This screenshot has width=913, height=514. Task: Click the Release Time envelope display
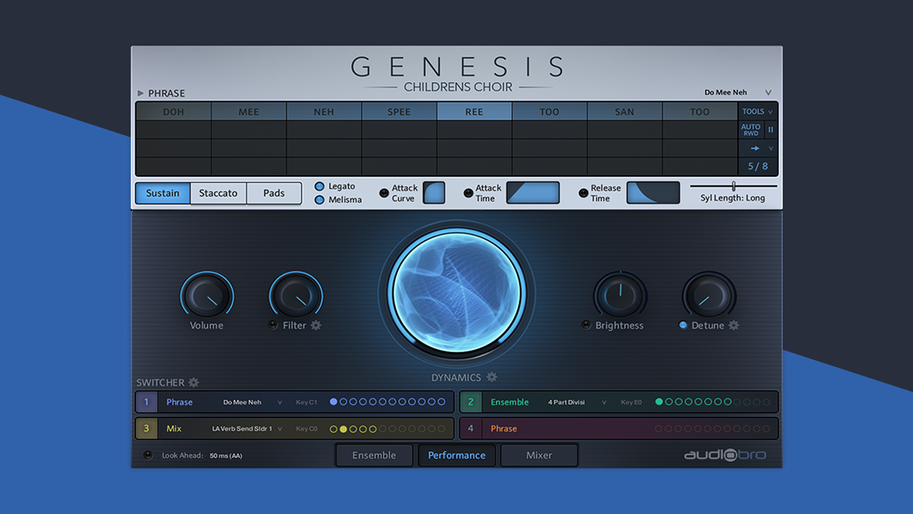coord(653,192)
